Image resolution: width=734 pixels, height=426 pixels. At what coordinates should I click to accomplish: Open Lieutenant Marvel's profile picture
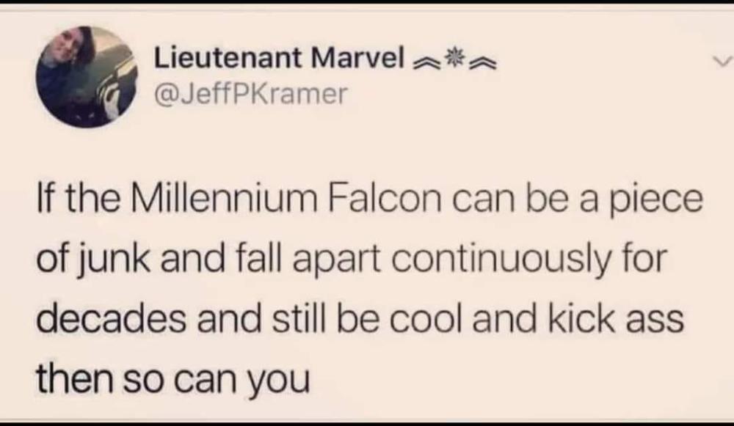tap(87, 77)
